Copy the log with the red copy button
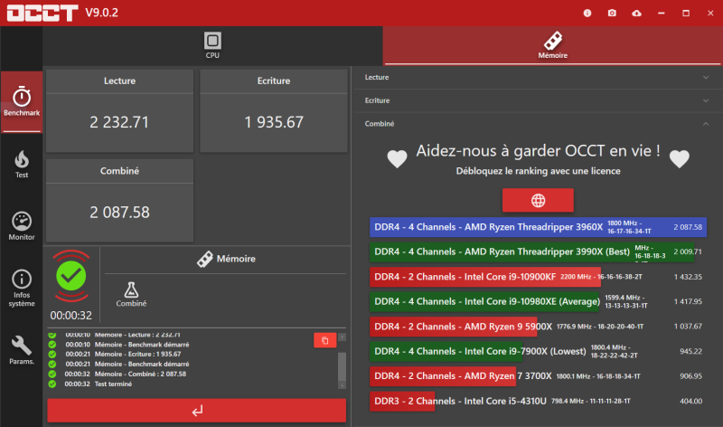 coord(324,340)
